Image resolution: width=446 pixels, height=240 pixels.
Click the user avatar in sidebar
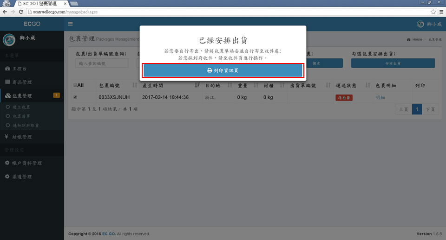(9, 40)
